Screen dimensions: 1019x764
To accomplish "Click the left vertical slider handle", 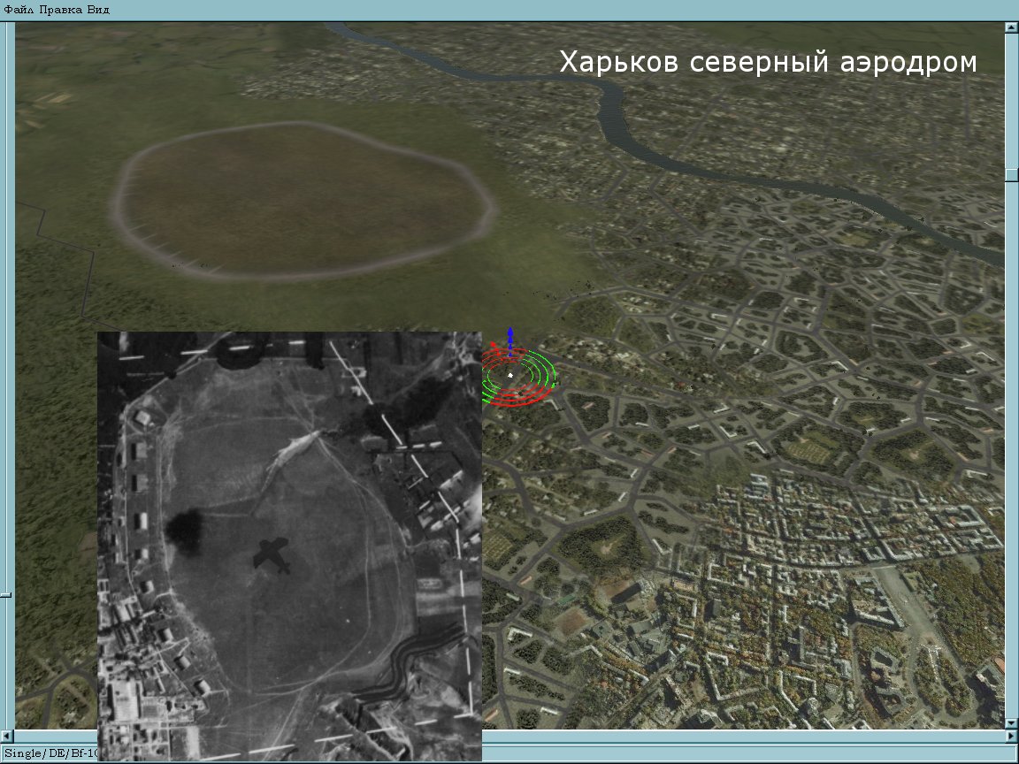I will pos(6,594).
